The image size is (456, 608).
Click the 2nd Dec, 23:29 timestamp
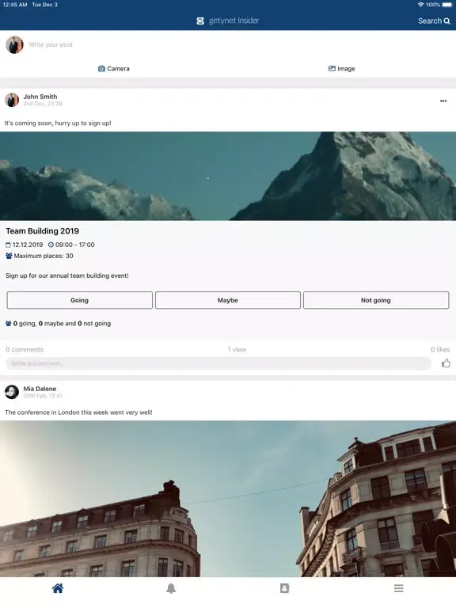tap(43, 104)
